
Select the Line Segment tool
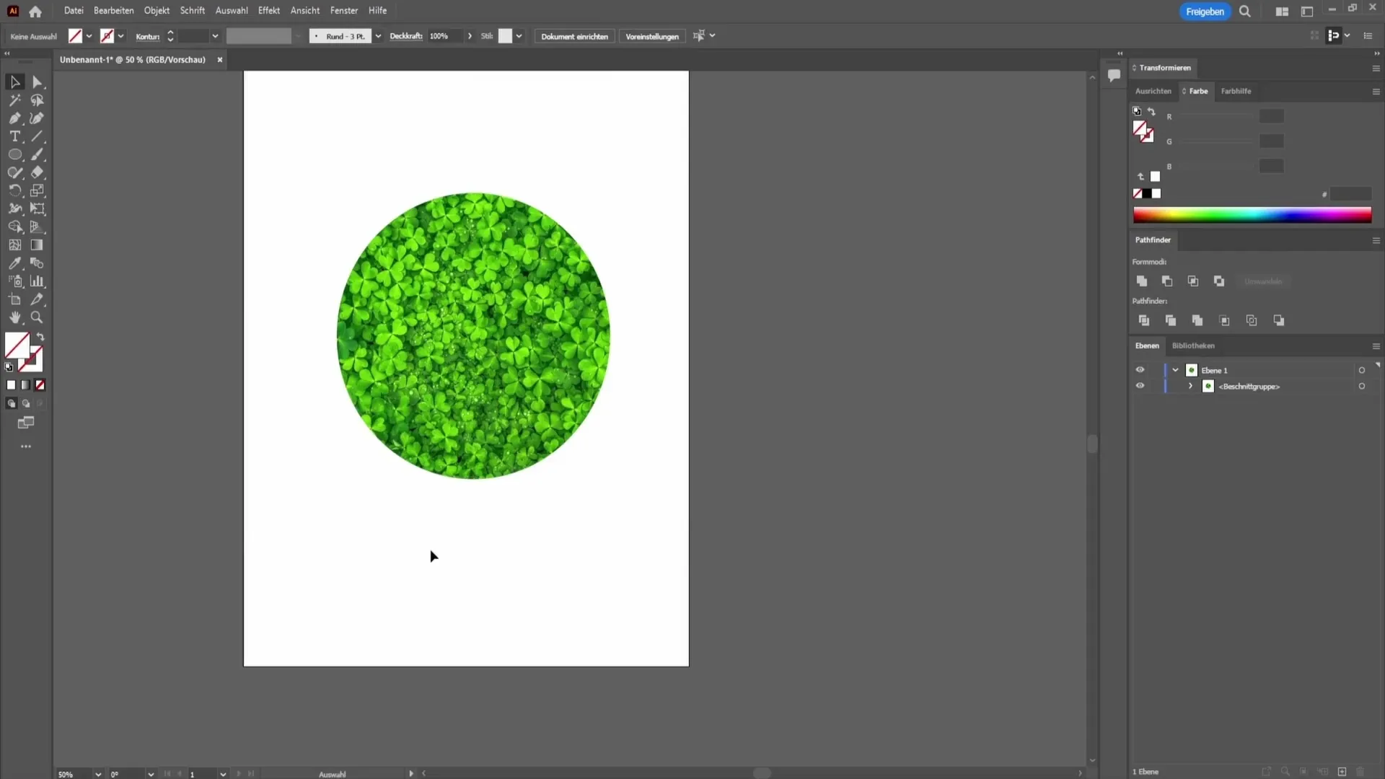(x=38, y=136)
